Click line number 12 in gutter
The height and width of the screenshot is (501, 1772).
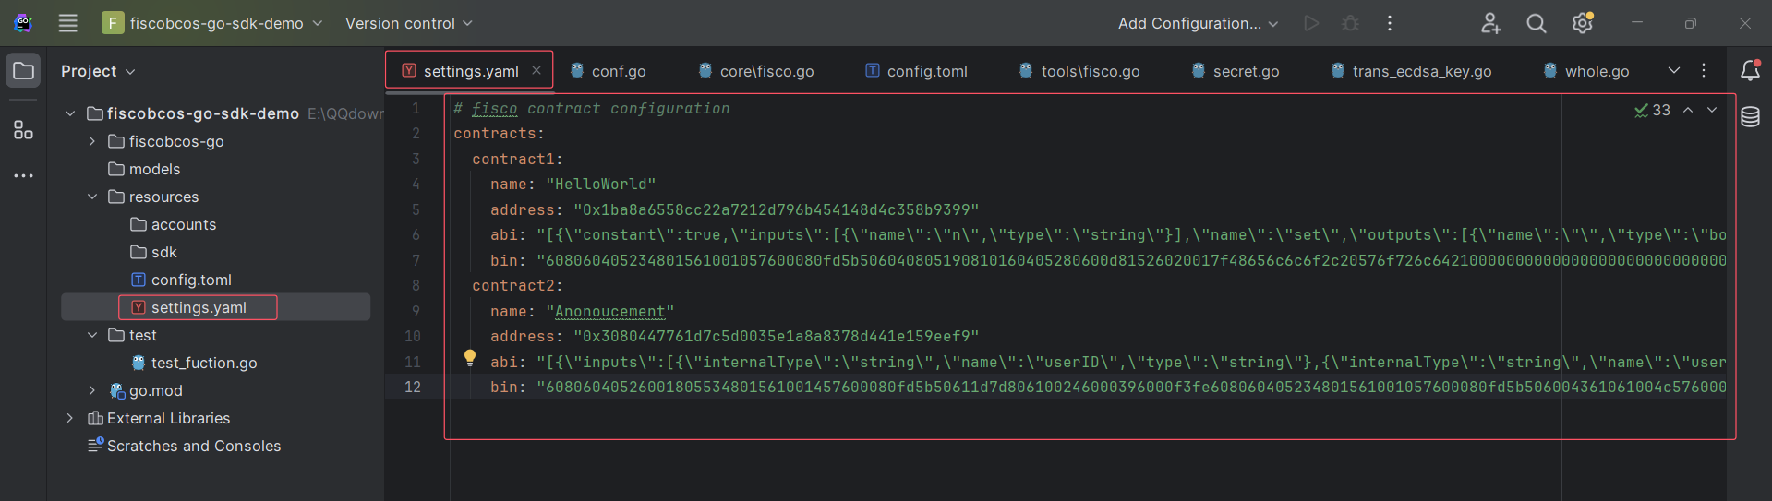pyautogui.click(x=413, y=387)
